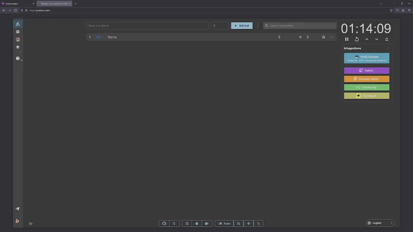Toggle the Rules panel button
The width and height of the screenshot is (413, 232).
(x=224, y=224)
